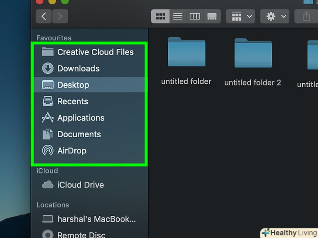Switch to column view

coord(195,17)
